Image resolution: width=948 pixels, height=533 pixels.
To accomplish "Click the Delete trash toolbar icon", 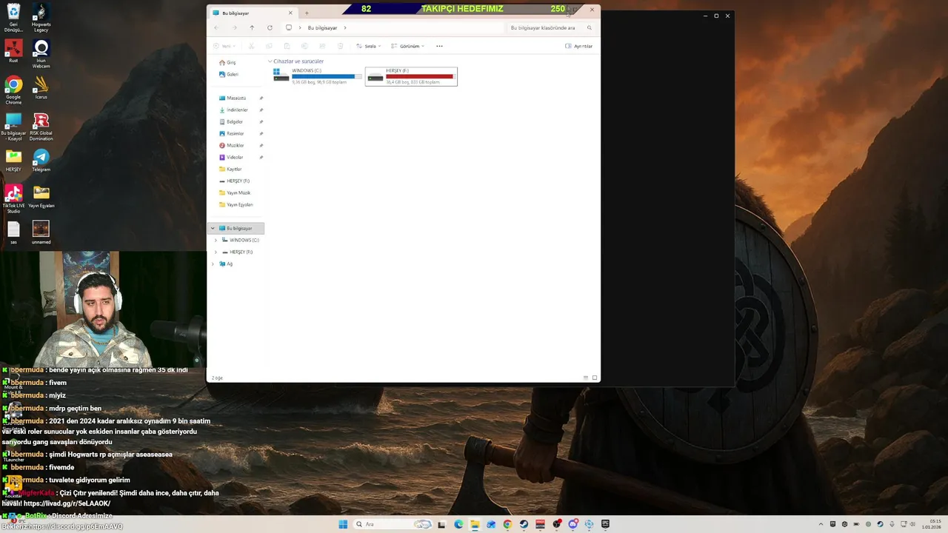I will tap(341, 46).
